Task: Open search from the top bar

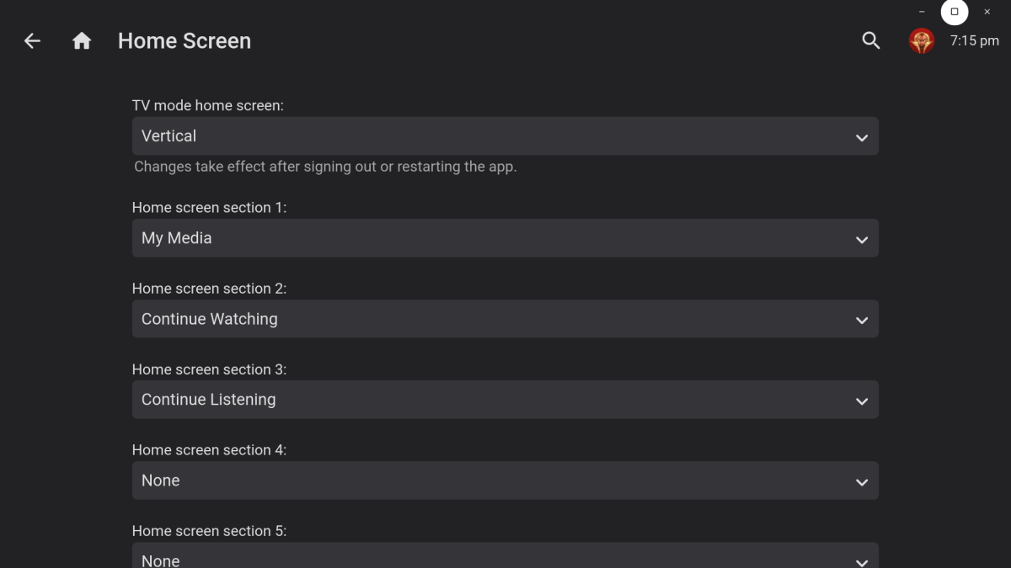Action: [871, 40]
